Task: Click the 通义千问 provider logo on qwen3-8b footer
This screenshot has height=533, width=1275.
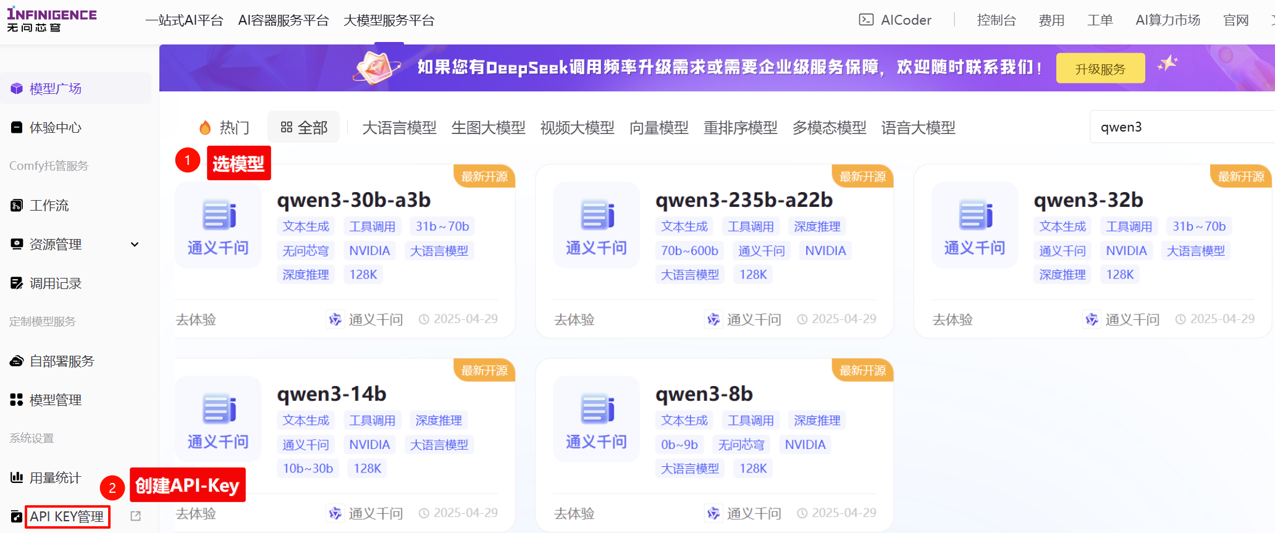Action: coord(713,513)
